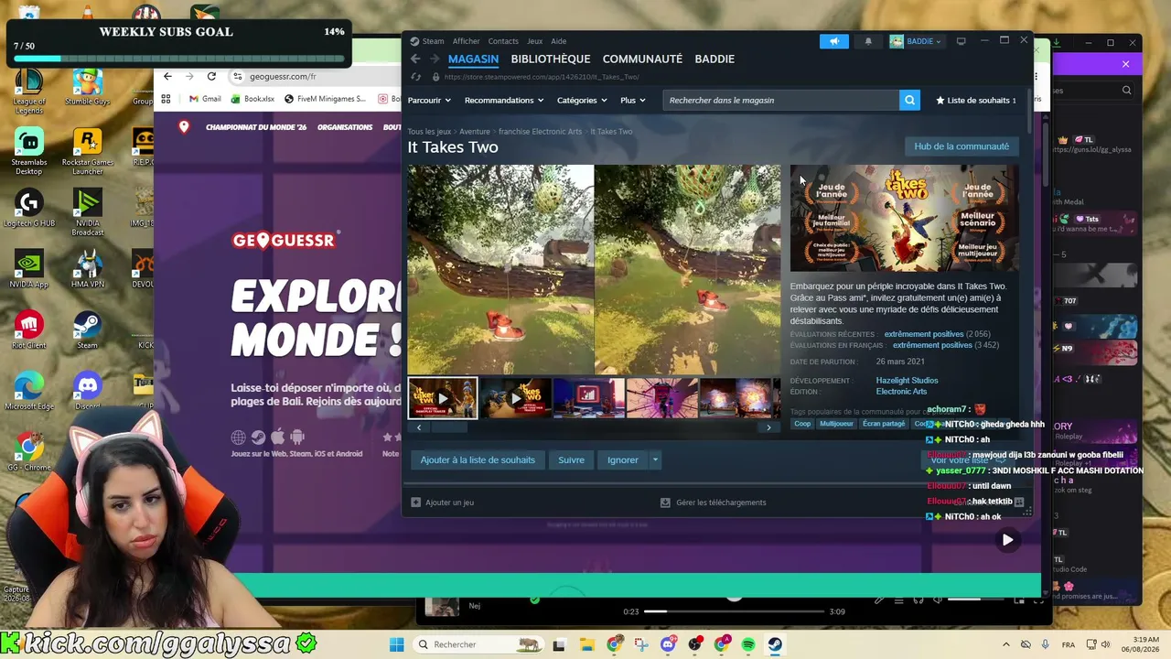Select the Multijoueur tag
1171x659 pixels.
click(x=836, y=424)
